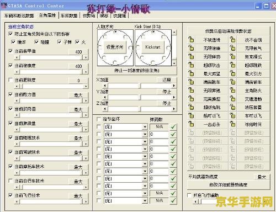Click the Kick Start scrollbar down arrow

(174, 63)
